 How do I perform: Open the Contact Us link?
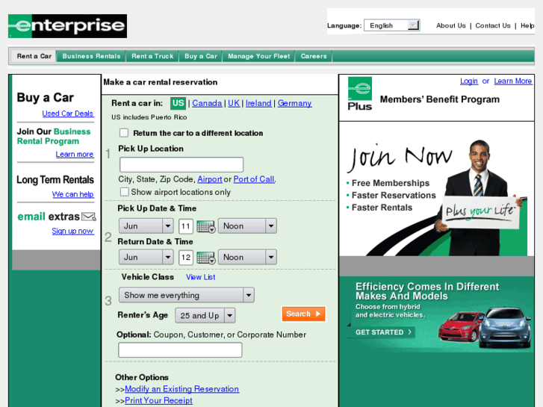pos(493,25)
